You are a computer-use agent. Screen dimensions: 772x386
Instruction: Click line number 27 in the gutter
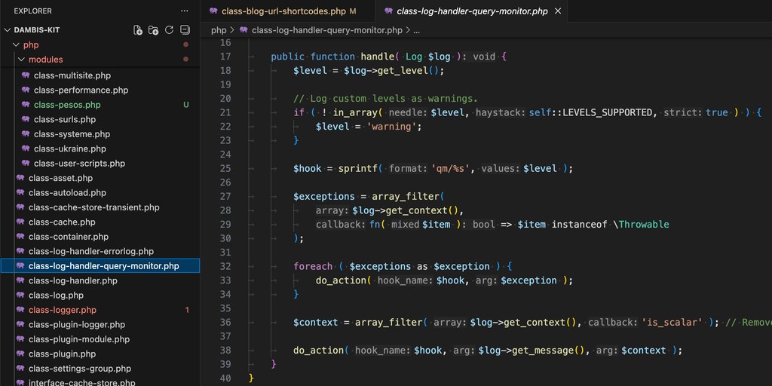225,196
